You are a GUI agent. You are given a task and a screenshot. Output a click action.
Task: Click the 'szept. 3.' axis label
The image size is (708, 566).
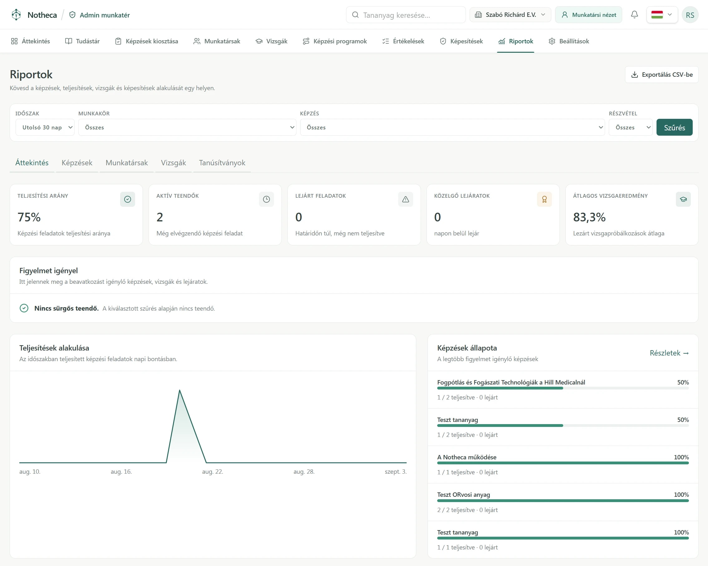(x=395, y=472)
